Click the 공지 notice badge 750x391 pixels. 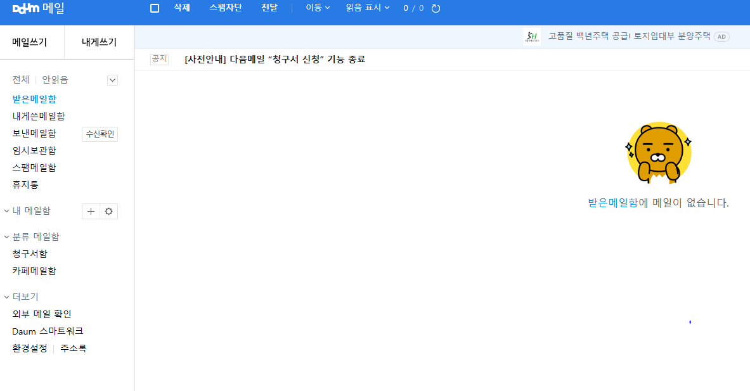click(159, 59)
